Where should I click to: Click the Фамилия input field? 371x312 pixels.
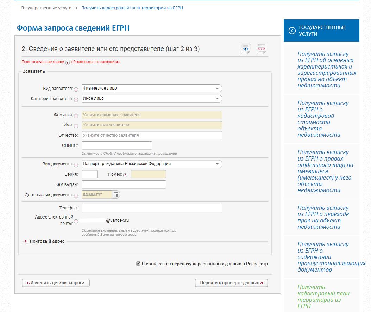click(x=152, y=115)
